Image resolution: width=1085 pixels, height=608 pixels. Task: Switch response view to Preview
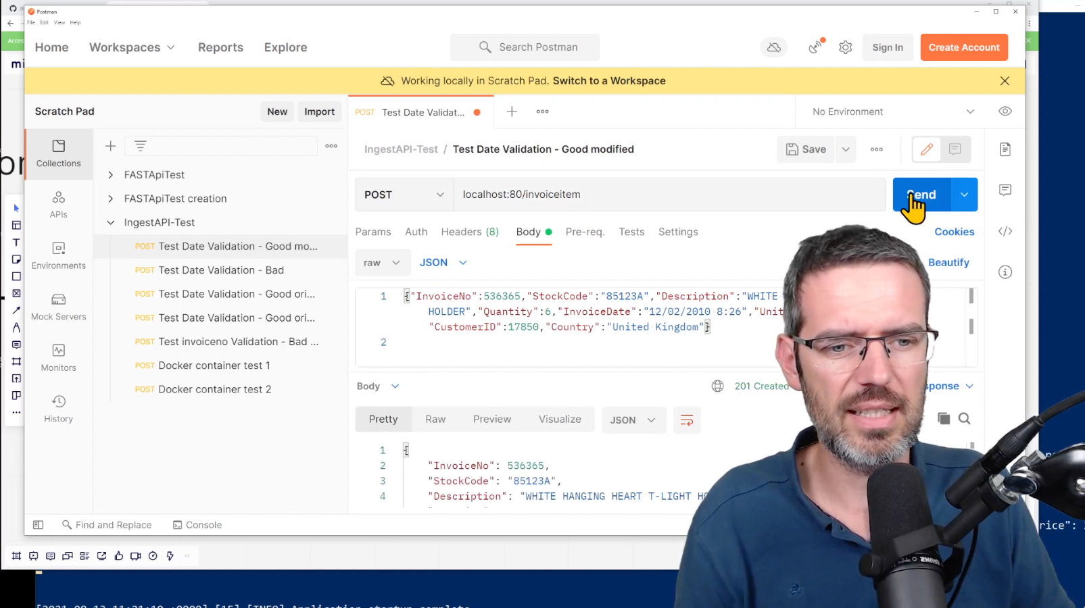tap(492, 420)
